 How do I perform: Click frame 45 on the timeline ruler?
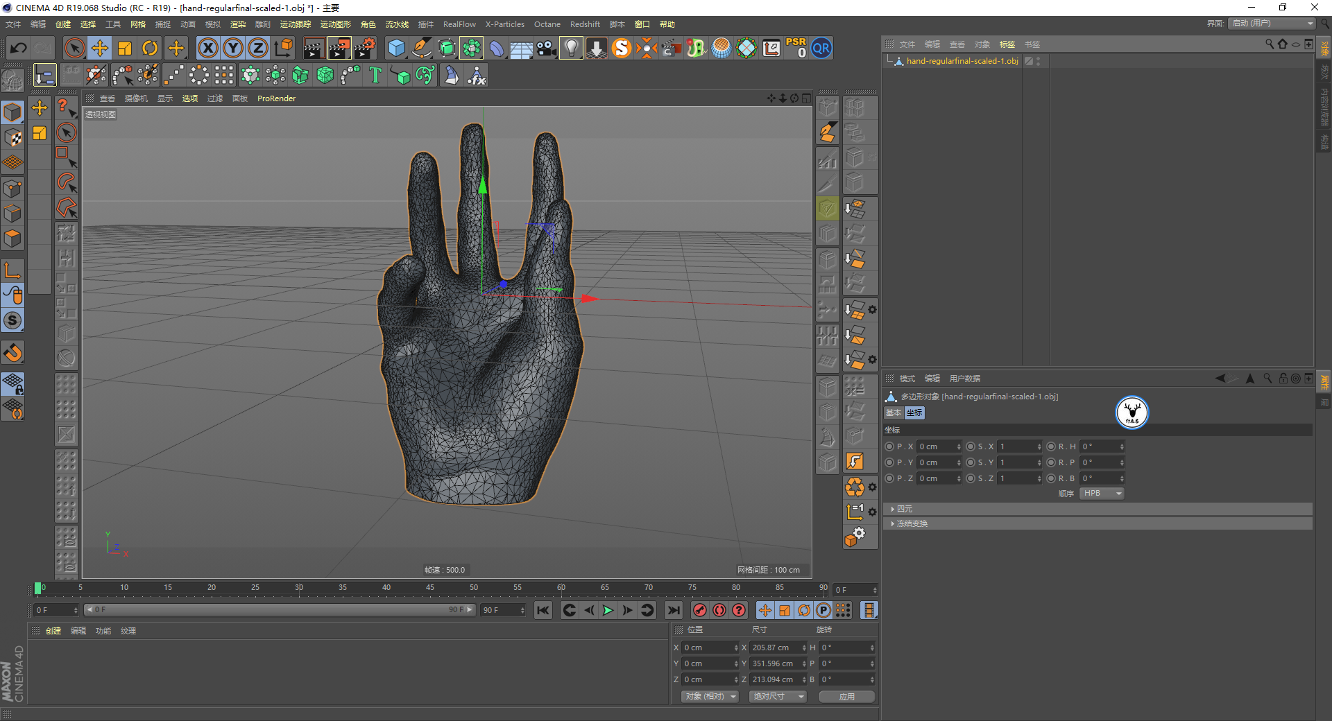(430, 588)
